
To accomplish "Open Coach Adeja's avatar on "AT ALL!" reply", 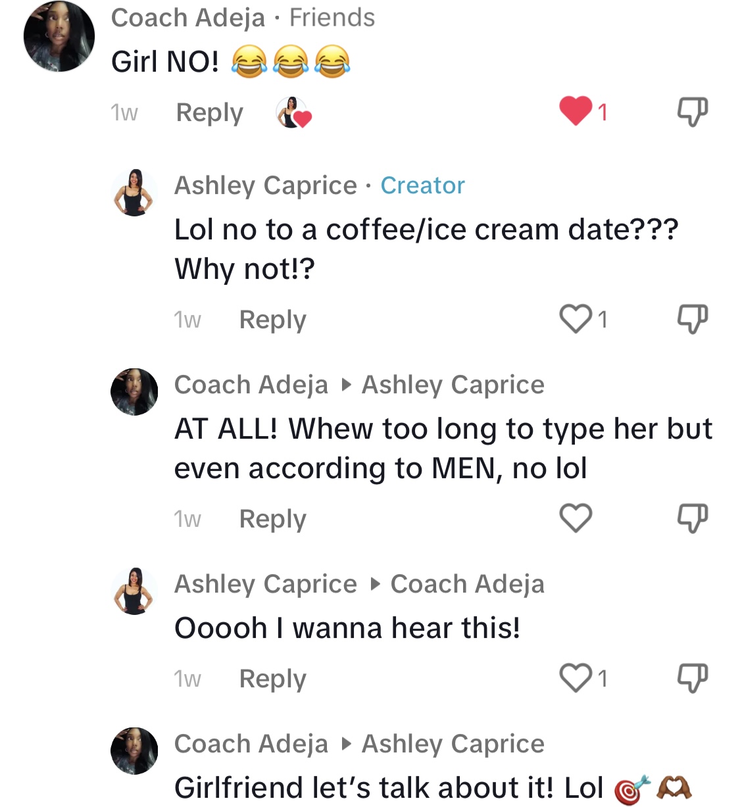I will tap(134, 392).
